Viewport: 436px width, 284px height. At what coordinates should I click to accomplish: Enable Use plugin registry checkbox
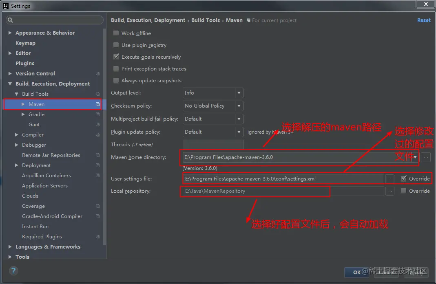116,45
